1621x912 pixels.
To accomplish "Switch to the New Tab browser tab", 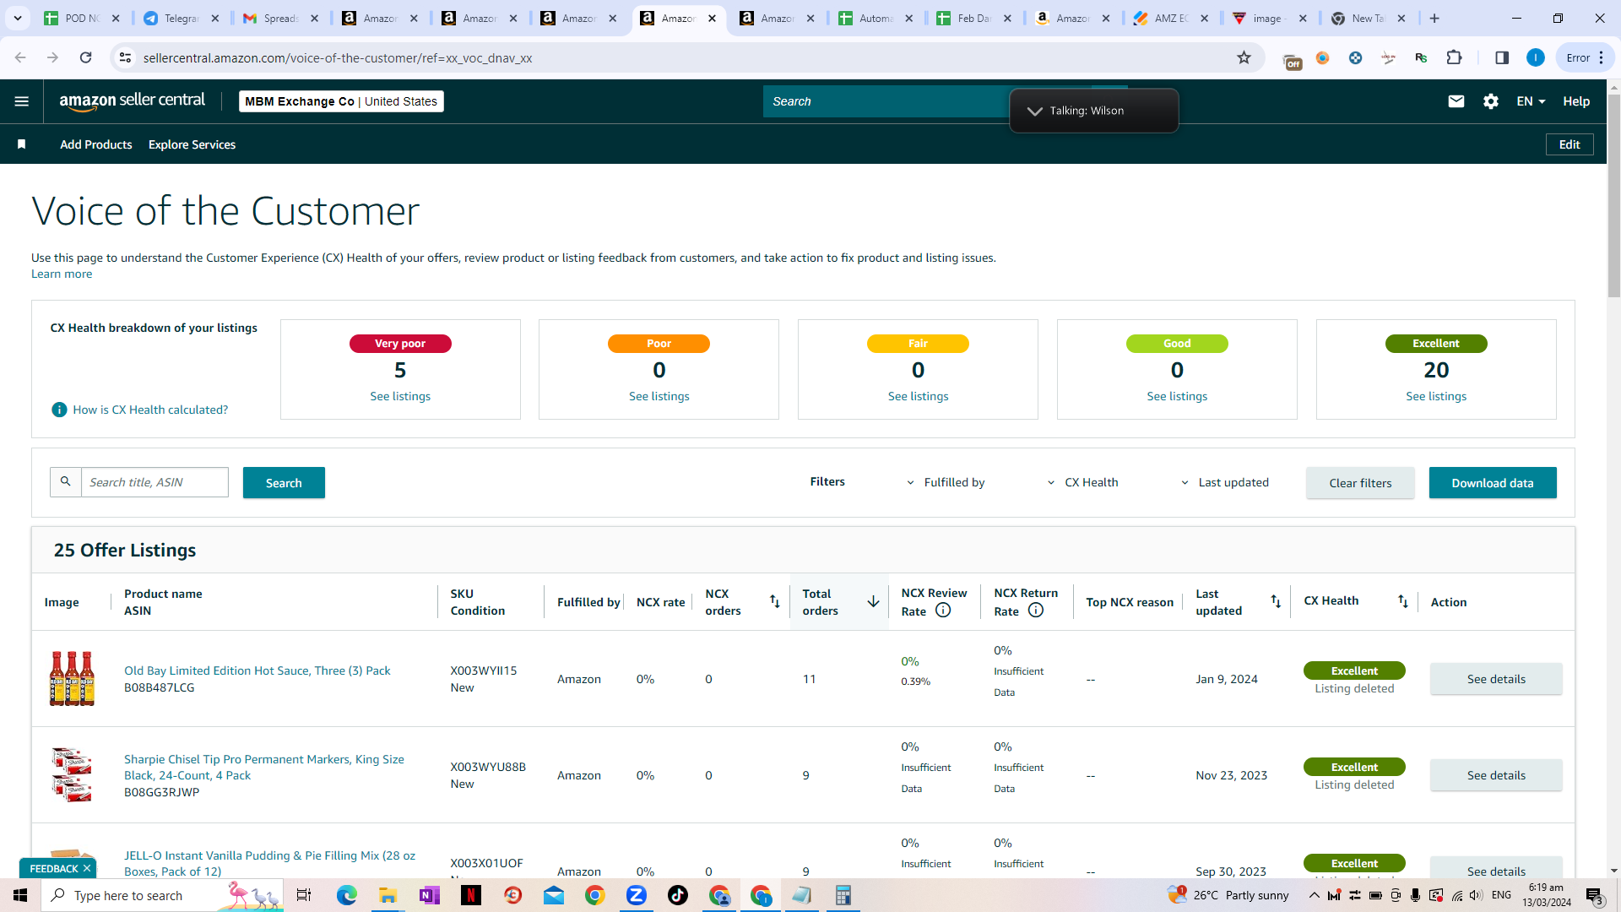I will click(x=1368, y=18).
